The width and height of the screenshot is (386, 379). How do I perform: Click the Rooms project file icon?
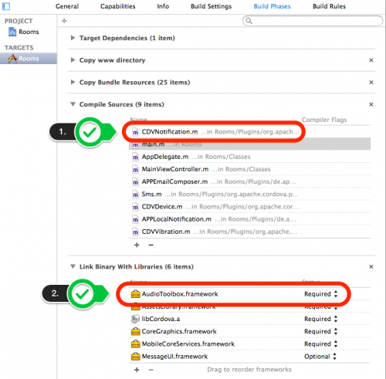[12, 32]
